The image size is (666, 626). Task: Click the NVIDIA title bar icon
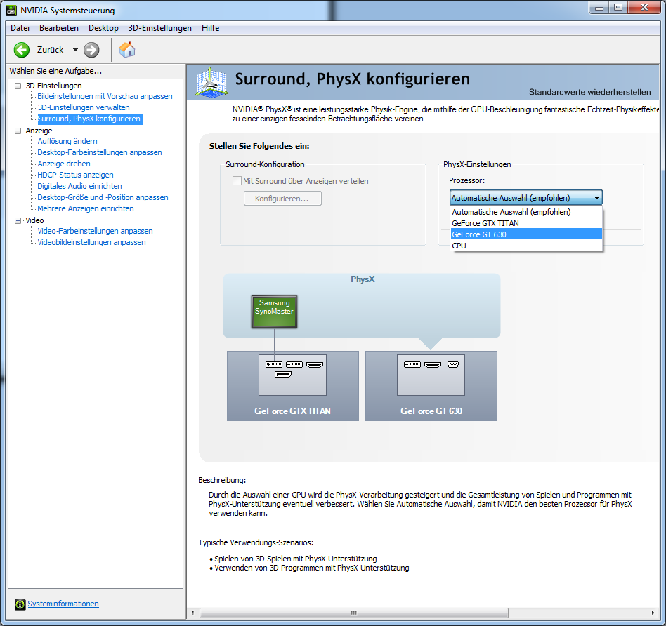11,11
